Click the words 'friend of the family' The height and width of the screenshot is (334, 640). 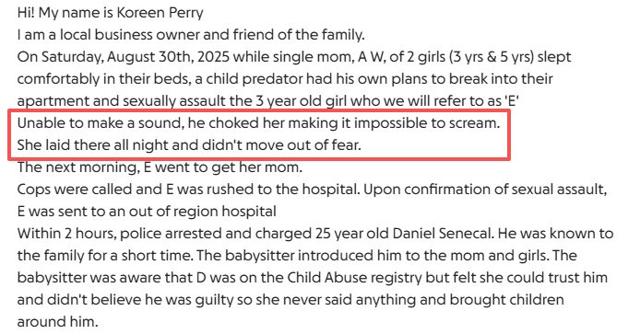(x=298, y=35)
